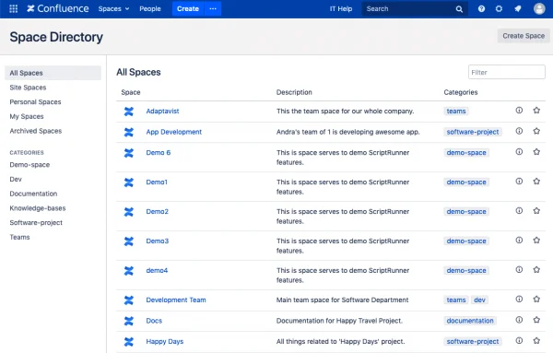This screenshot has width=553, height=353.
Task: Show info for Demo3 space
Action: point(519,241)
